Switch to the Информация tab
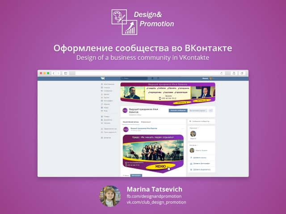The height and width of the screenshot is (214, 286). tap(146, 122)
